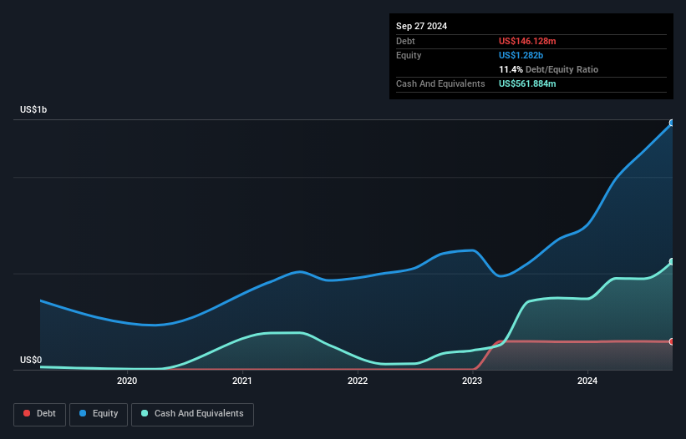Click the 2020 x-axis label
686x439 pixels.
tap(127, 381)
